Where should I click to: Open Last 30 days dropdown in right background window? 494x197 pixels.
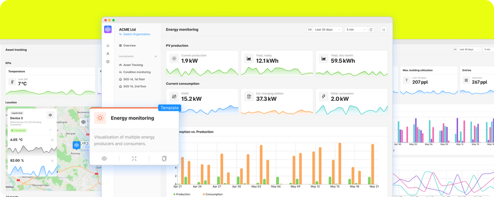469,49
